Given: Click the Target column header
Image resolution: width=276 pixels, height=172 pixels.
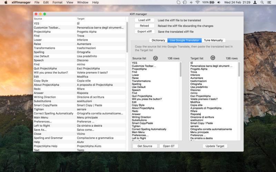Looking at the screenshot, I should pyautogui.click(x=101, y=19).
